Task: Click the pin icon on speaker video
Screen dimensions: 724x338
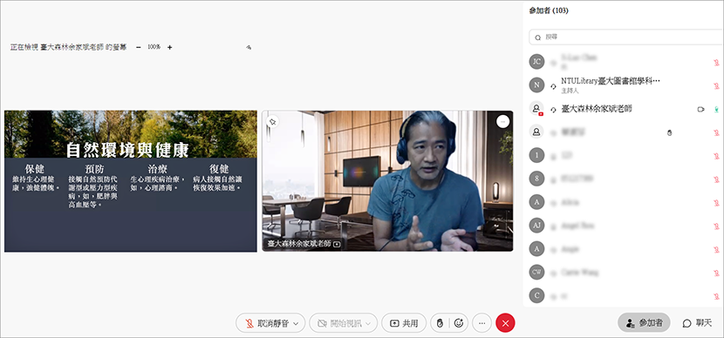Action: pos(272,122)
